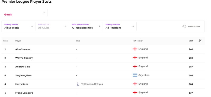Open Andrew Cole's player page

[x=23, y=67]
